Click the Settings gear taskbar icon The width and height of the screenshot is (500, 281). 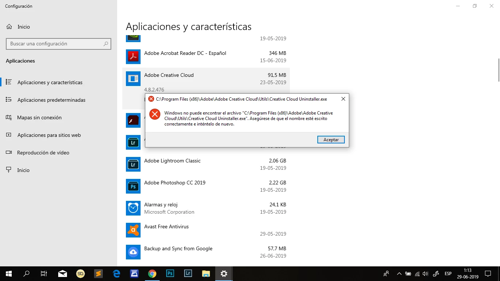224,274
